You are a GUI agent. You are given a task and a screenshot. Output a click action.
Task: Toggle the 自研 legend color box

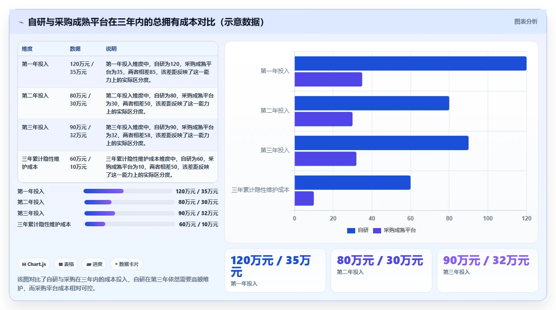pyautogui.click(x=351, y=230)
